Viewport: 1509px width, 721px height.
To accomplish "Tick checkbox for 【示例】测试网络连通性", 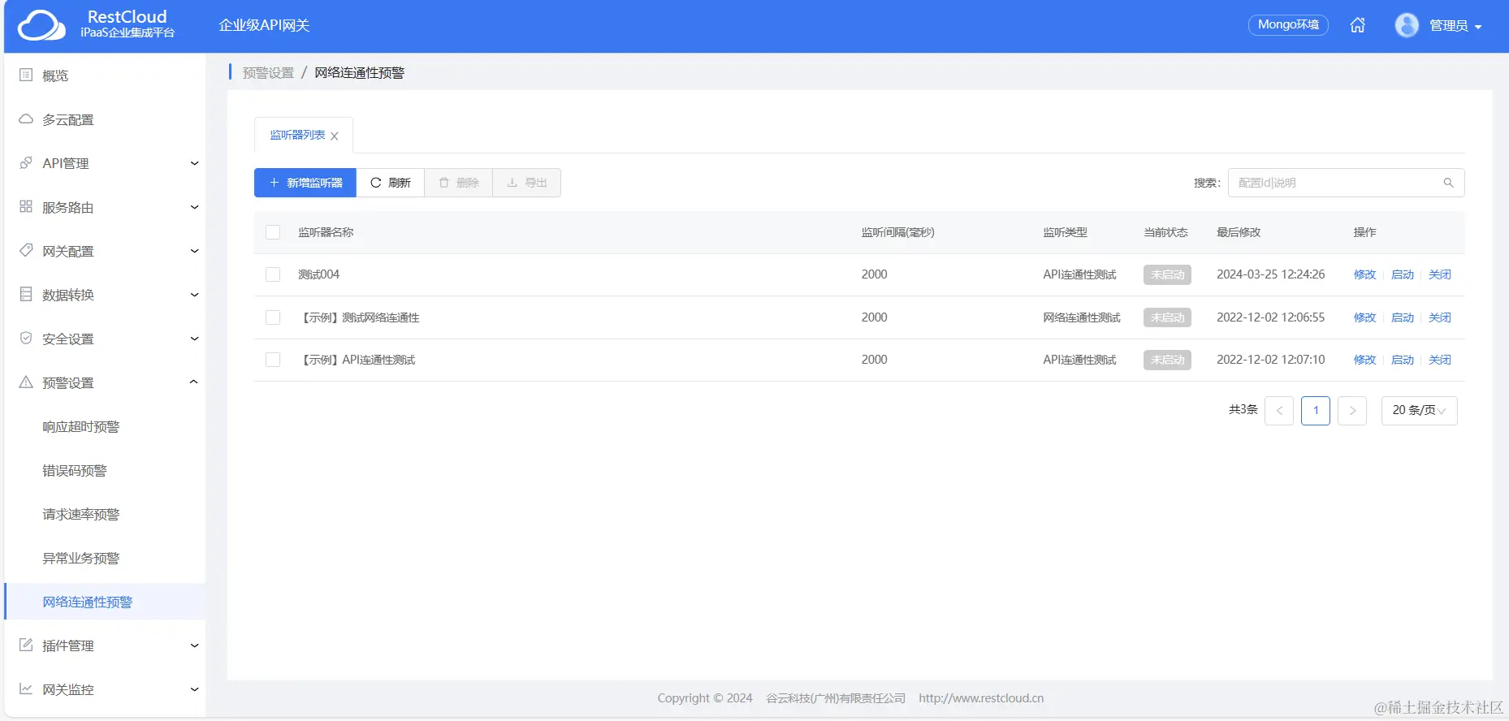I will (273, 317).
